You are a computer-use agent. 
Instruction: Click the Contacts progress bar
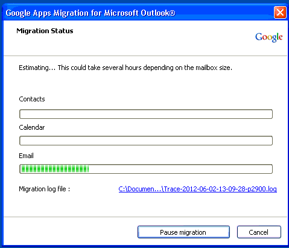tap(146, 114)
